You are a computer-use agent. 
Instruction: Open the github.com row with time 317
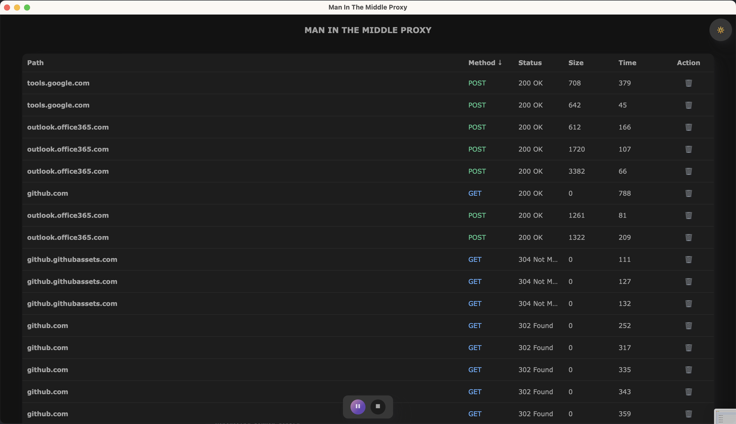point(47,348)
